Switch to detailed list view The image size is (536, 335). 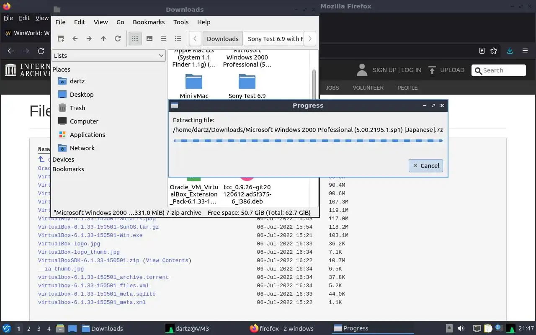click(178, 39)
